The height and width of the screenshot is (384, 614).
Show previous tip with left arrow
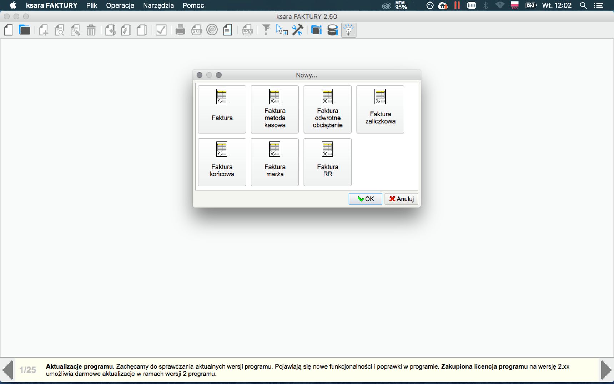(7, 370)
